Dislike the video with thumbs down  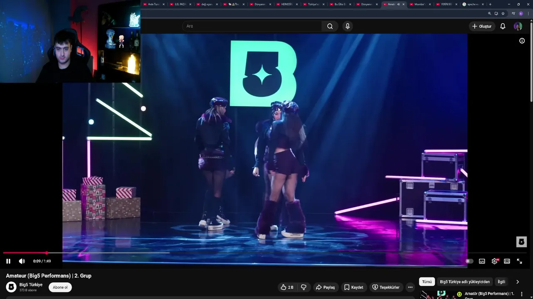click(304, 287)
